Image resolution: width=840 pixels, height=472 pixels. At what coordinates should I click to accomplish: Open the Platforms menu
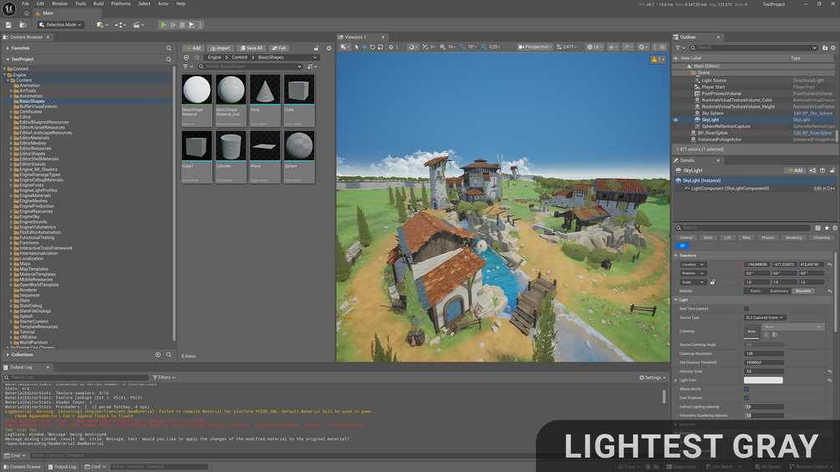tap(120, 3)
